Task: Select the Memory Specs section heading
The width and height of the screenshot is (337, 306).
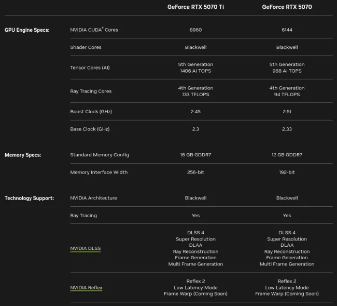Action: click(x=23, y=155)
